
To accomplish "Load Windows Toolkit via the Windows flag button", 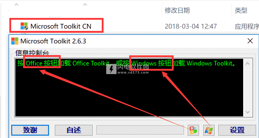I will pos(209,130).
